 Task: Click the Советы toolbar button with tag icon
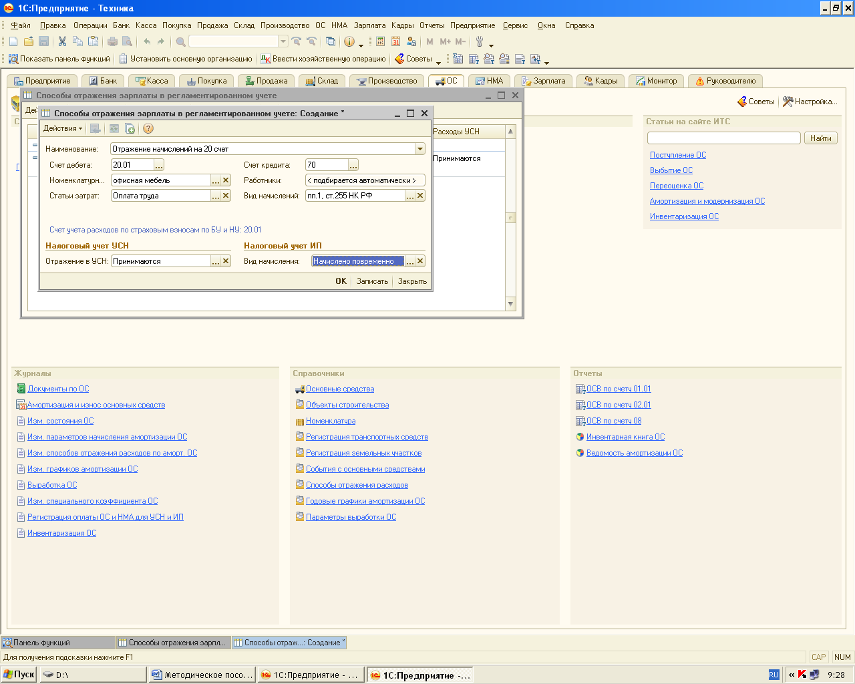coord(413,59)
